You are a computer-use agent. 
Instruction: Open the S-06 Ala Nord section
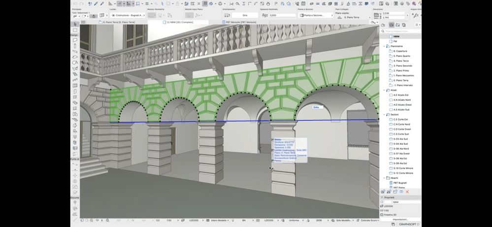401,149
